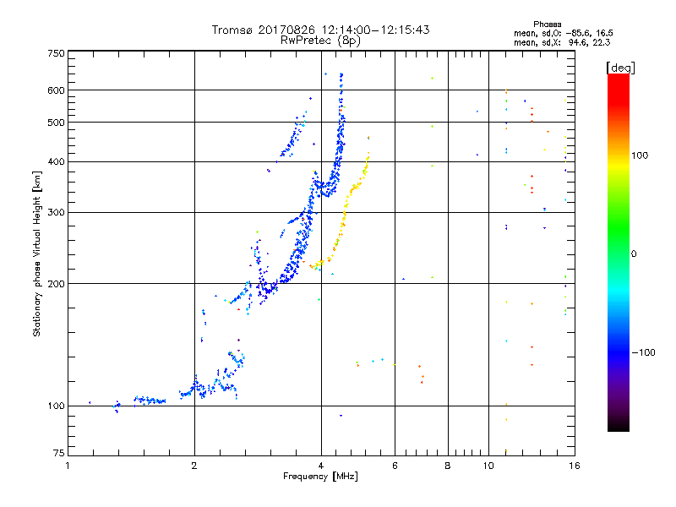
Task: Click the y-axis tick '400'
Action: 56,161
